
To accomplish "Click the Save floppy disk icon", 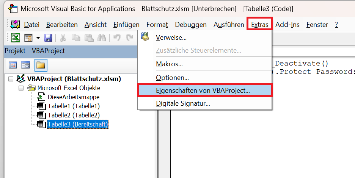I will 48,38.
